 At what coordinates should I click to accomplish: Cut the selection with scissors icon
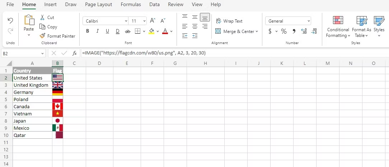point(42,17)
